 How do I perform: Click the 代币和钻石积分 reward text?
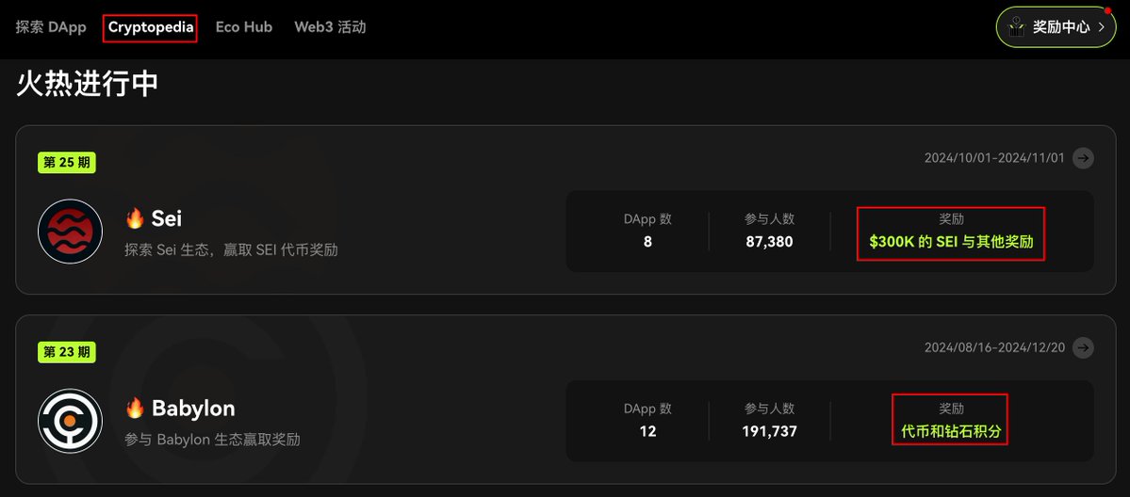(x=950, y=431)
